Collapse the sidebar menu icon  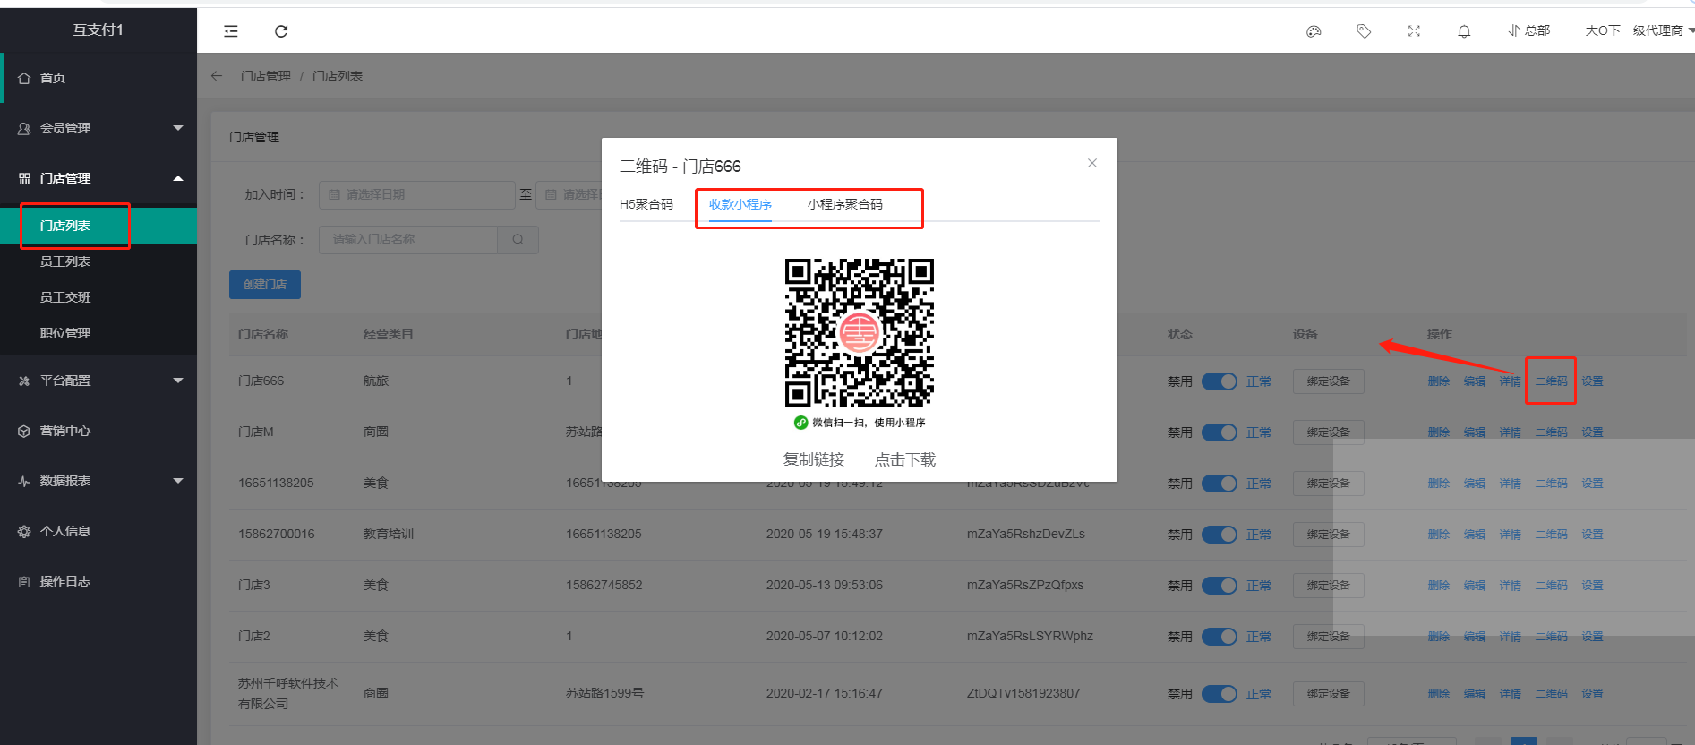click(231, 31)
